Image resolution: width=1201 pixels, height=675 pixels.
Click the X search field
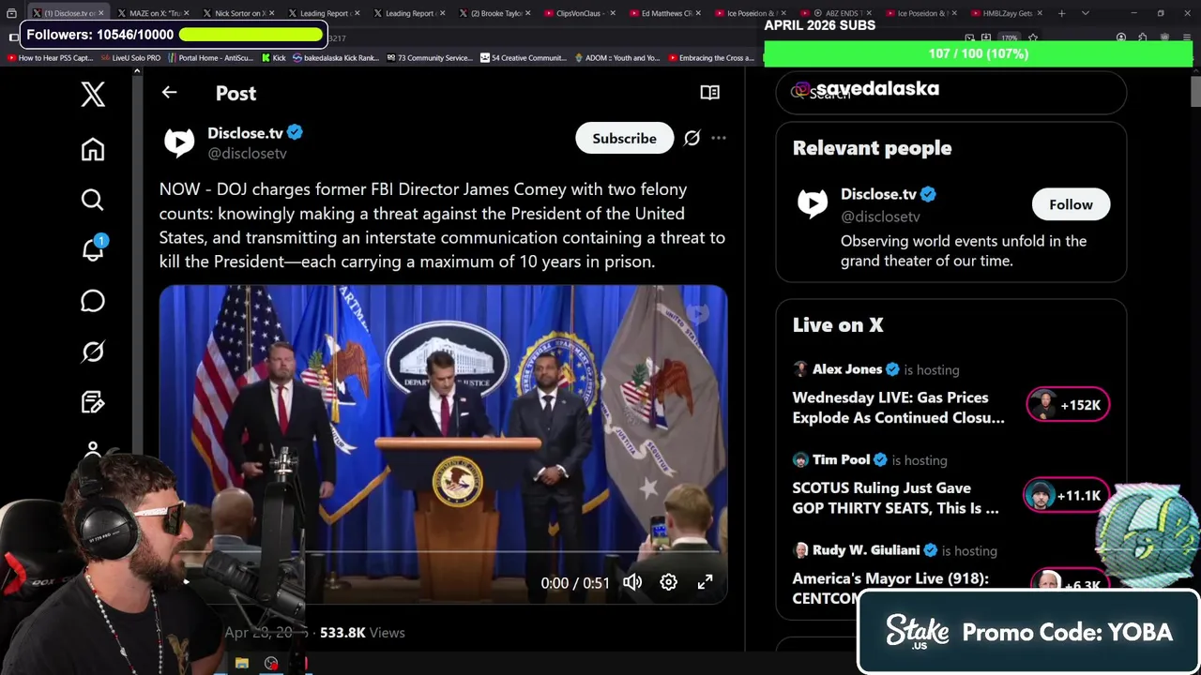click(950, 93)
